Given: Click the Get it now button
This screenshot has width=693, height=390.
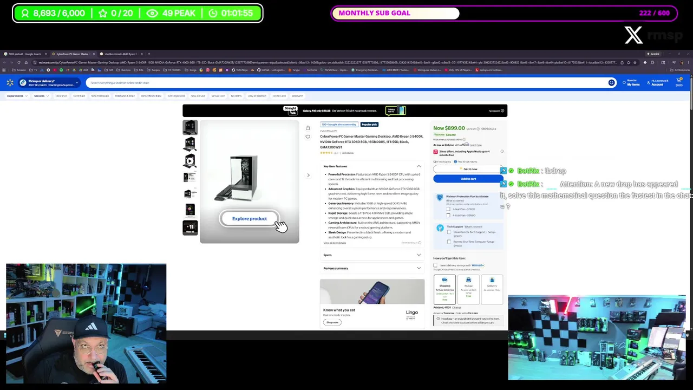Looking at the screenshot, I should 468,169.
